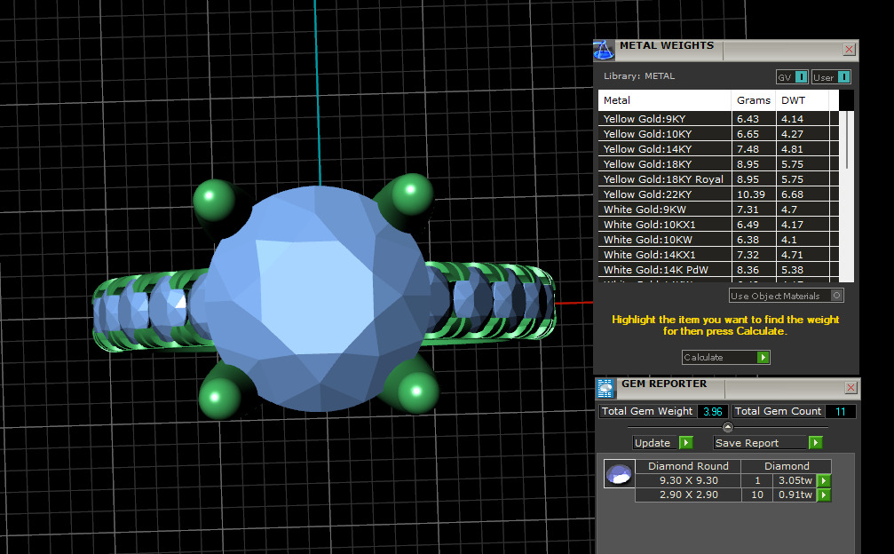The image size is (894, 554).
Task: Select the Yellow Gold:10KY row
Action: (718, 134)
